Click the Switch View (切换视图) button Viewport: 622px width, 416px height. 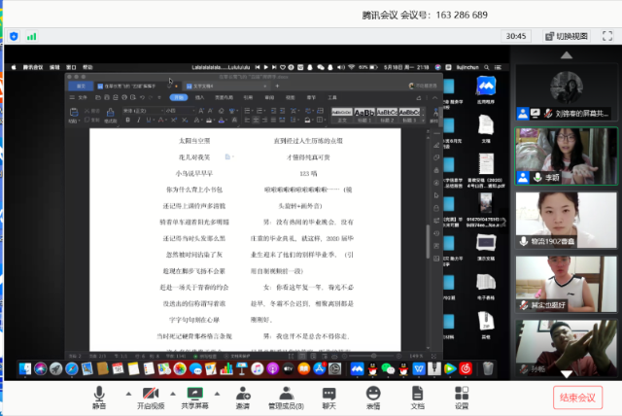(x=566, y=36)
